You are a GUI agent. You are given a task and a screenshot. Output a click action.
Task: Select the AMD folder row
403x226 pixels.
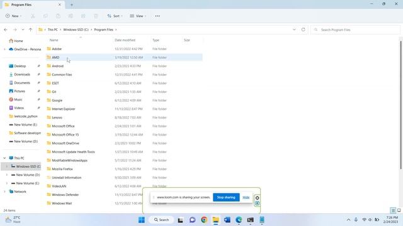coord(124,57)
